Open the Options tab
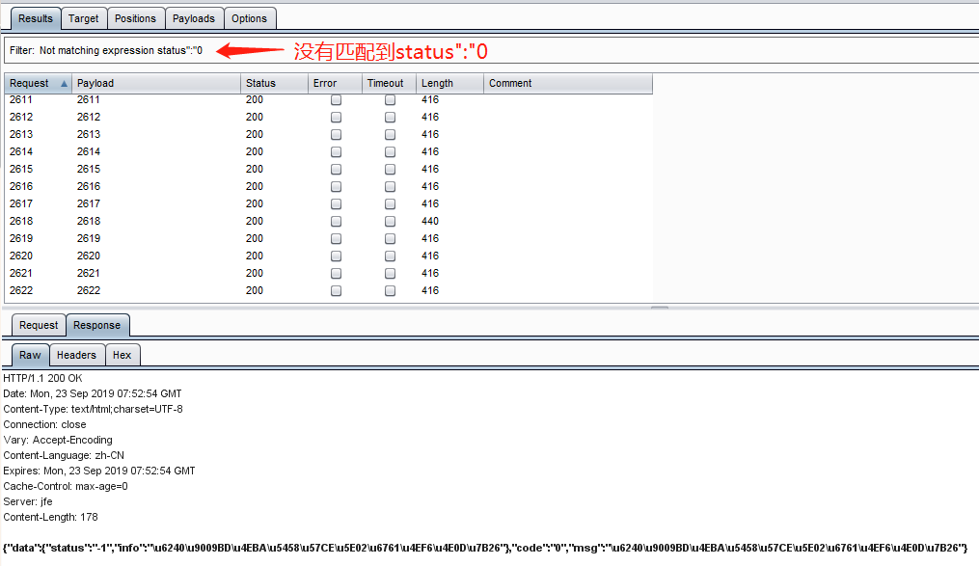 249,18
